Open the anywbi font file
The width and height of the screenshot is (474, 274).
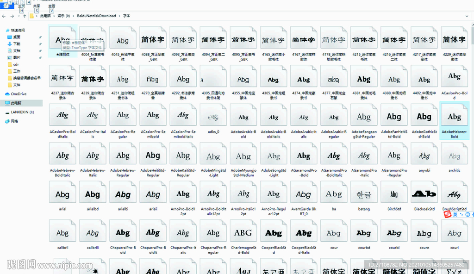[424, 156]
